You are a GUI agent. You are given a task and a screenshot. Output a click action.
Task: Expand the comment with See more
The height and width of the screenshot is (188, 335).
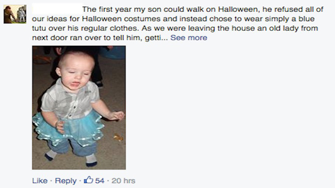point(188,38)
